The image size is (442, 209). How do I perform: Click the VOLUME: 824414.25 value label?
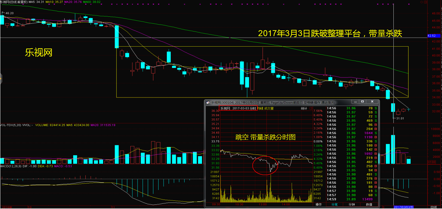[50, 125]
